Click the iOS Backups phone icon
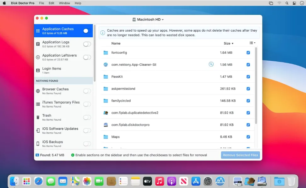The width and height of the screenshot is (306, 188). (38, 144)
